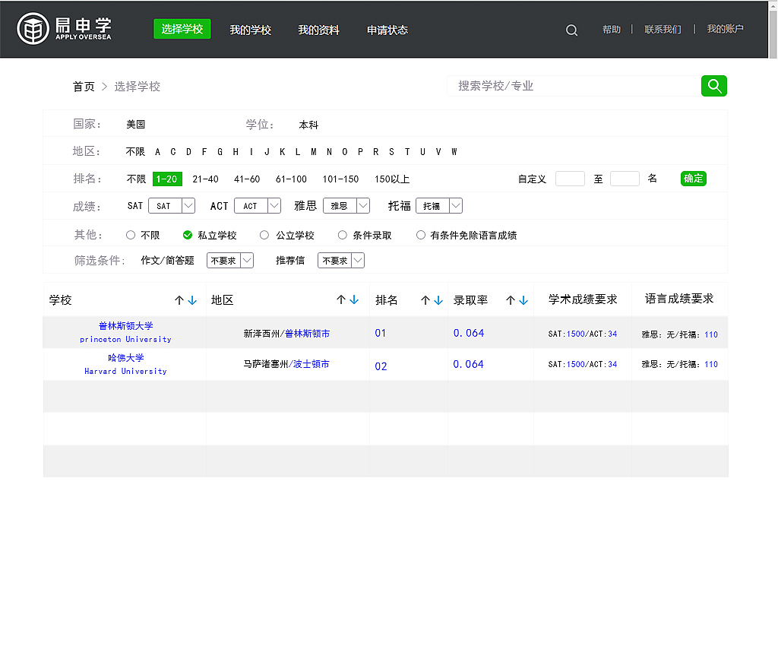Select ranking range 150以上
This screenshot has width=778, height=662.
tap(392, 179)
